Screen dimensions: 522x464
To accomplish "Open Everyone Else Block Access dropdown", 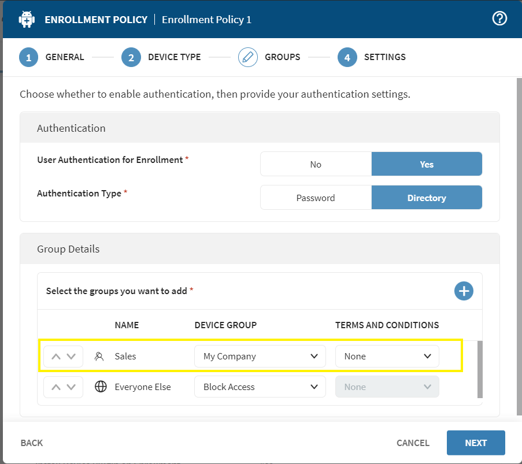I will tap(260, 387).
